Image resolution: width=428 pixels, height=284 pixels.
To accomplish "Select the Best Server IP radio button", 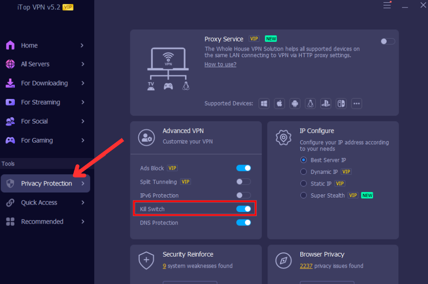I will coord(303,160).
